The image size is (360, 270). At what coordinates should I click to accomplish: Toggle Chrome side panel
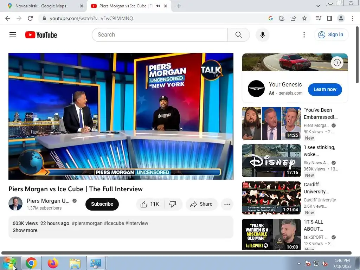coord(330,18)
